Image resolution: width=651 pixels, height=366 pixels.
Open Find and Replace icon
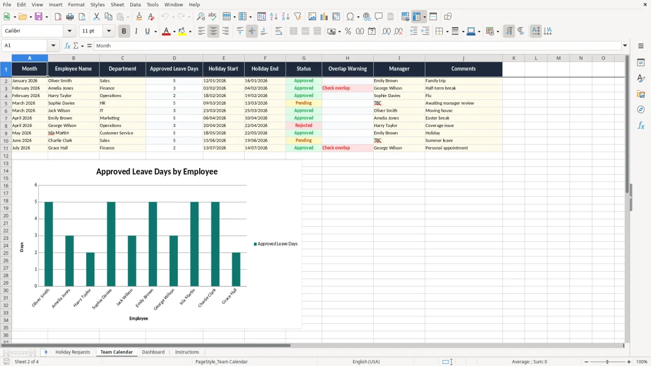point(201,17)
